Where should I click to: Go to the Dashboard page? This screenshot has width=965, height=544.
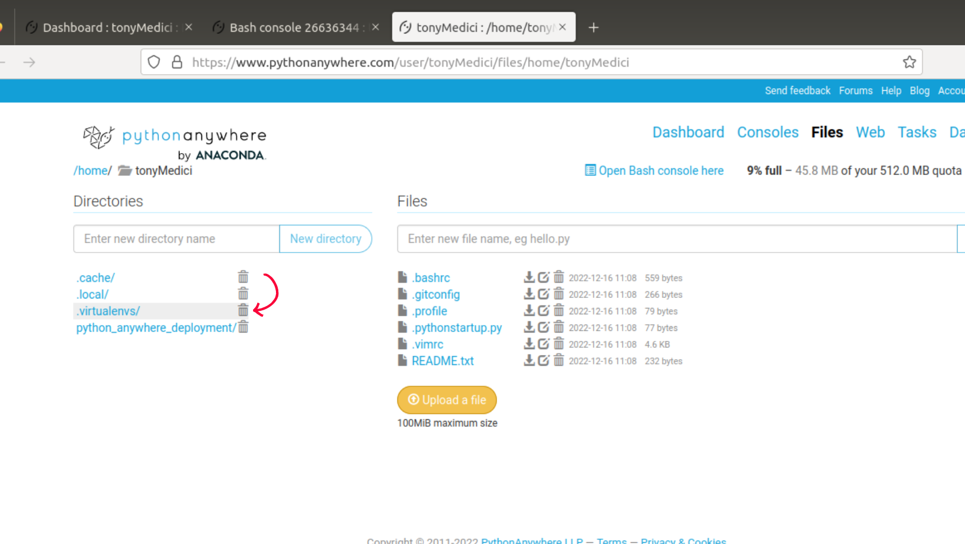(x=688, y=132)
